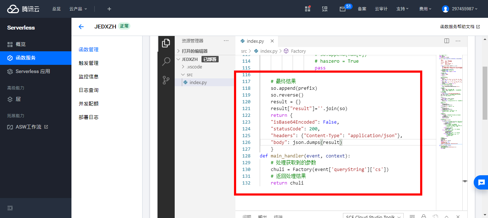The width and height of the screenshot is (488, 218).
Task: Select Function Service in sidebar
Action: [36, 58]
